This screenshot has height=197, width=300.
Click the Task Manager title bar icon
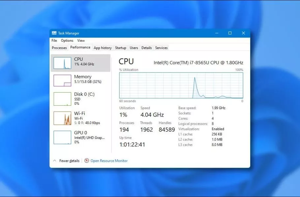click(x=54, y=33)
